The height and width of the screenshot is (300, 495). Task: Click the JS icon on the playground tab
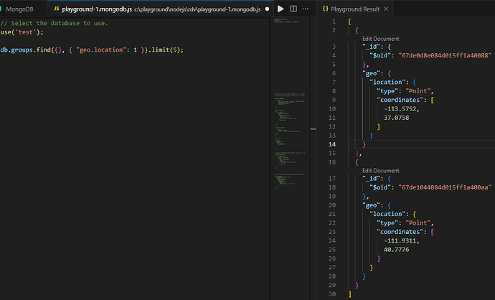click(x=56, y=9)
